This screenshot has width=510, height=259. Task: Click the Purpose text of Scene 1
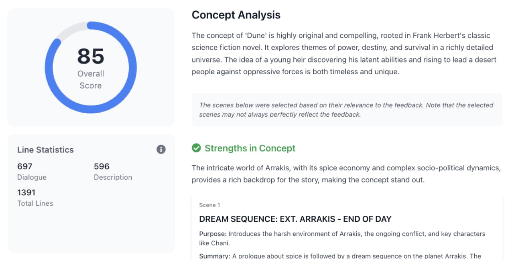(342, 238)
